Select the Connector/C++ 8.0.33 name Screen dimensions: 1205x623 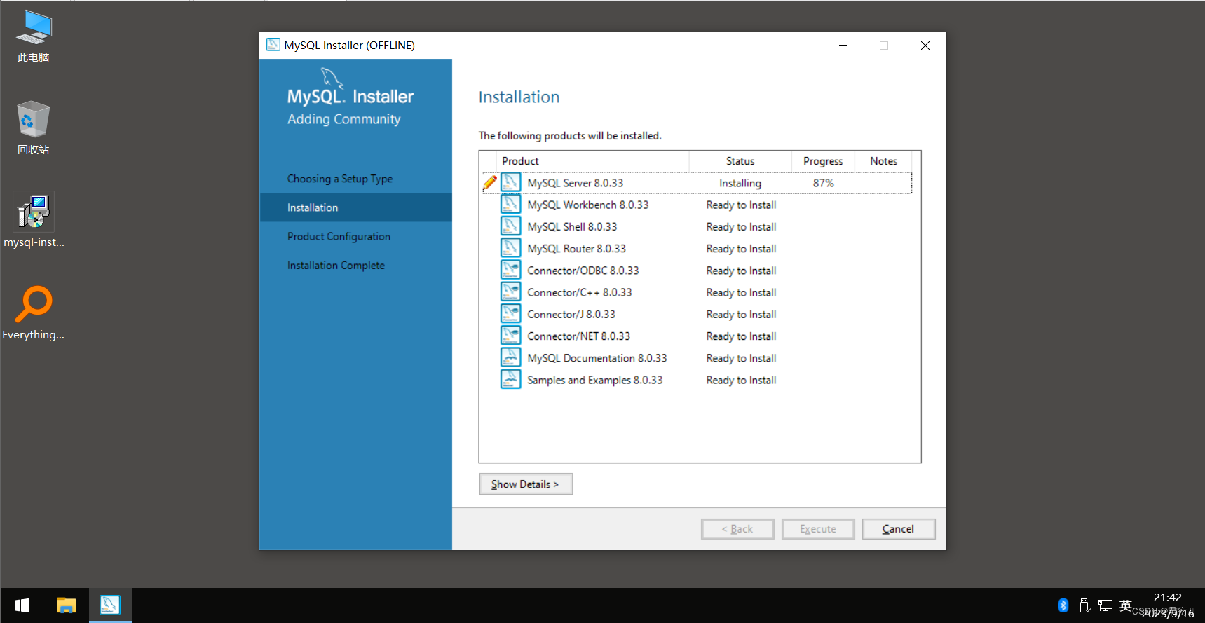[x=580, y=292]
